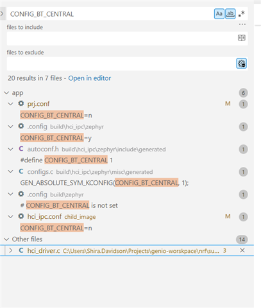261x308 pixels.
Task: Expand hci_driver.c search results
Action: coord(11,250)
